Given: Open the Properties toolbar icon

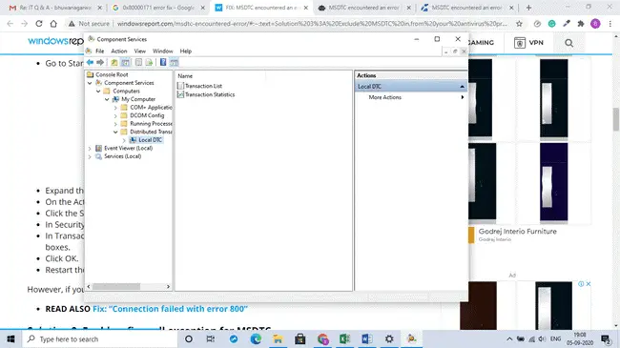Looking at the screenshot, I should click(x=138, y=62).
